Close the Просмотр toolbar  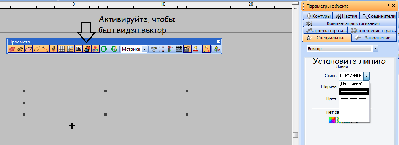tap(218, 42)
